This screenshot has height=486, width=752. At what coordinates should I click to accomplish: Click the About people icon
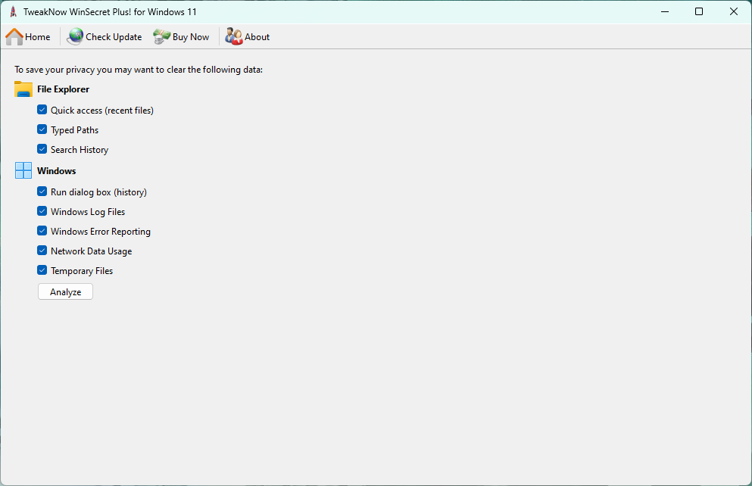234,37
